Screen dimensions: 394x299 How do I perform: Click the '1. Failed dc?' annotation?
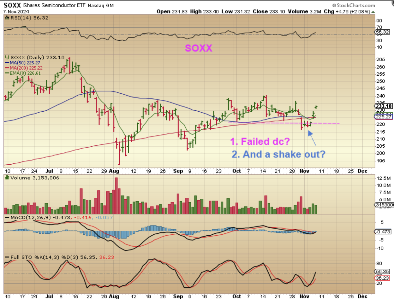[x=260, y=142]
